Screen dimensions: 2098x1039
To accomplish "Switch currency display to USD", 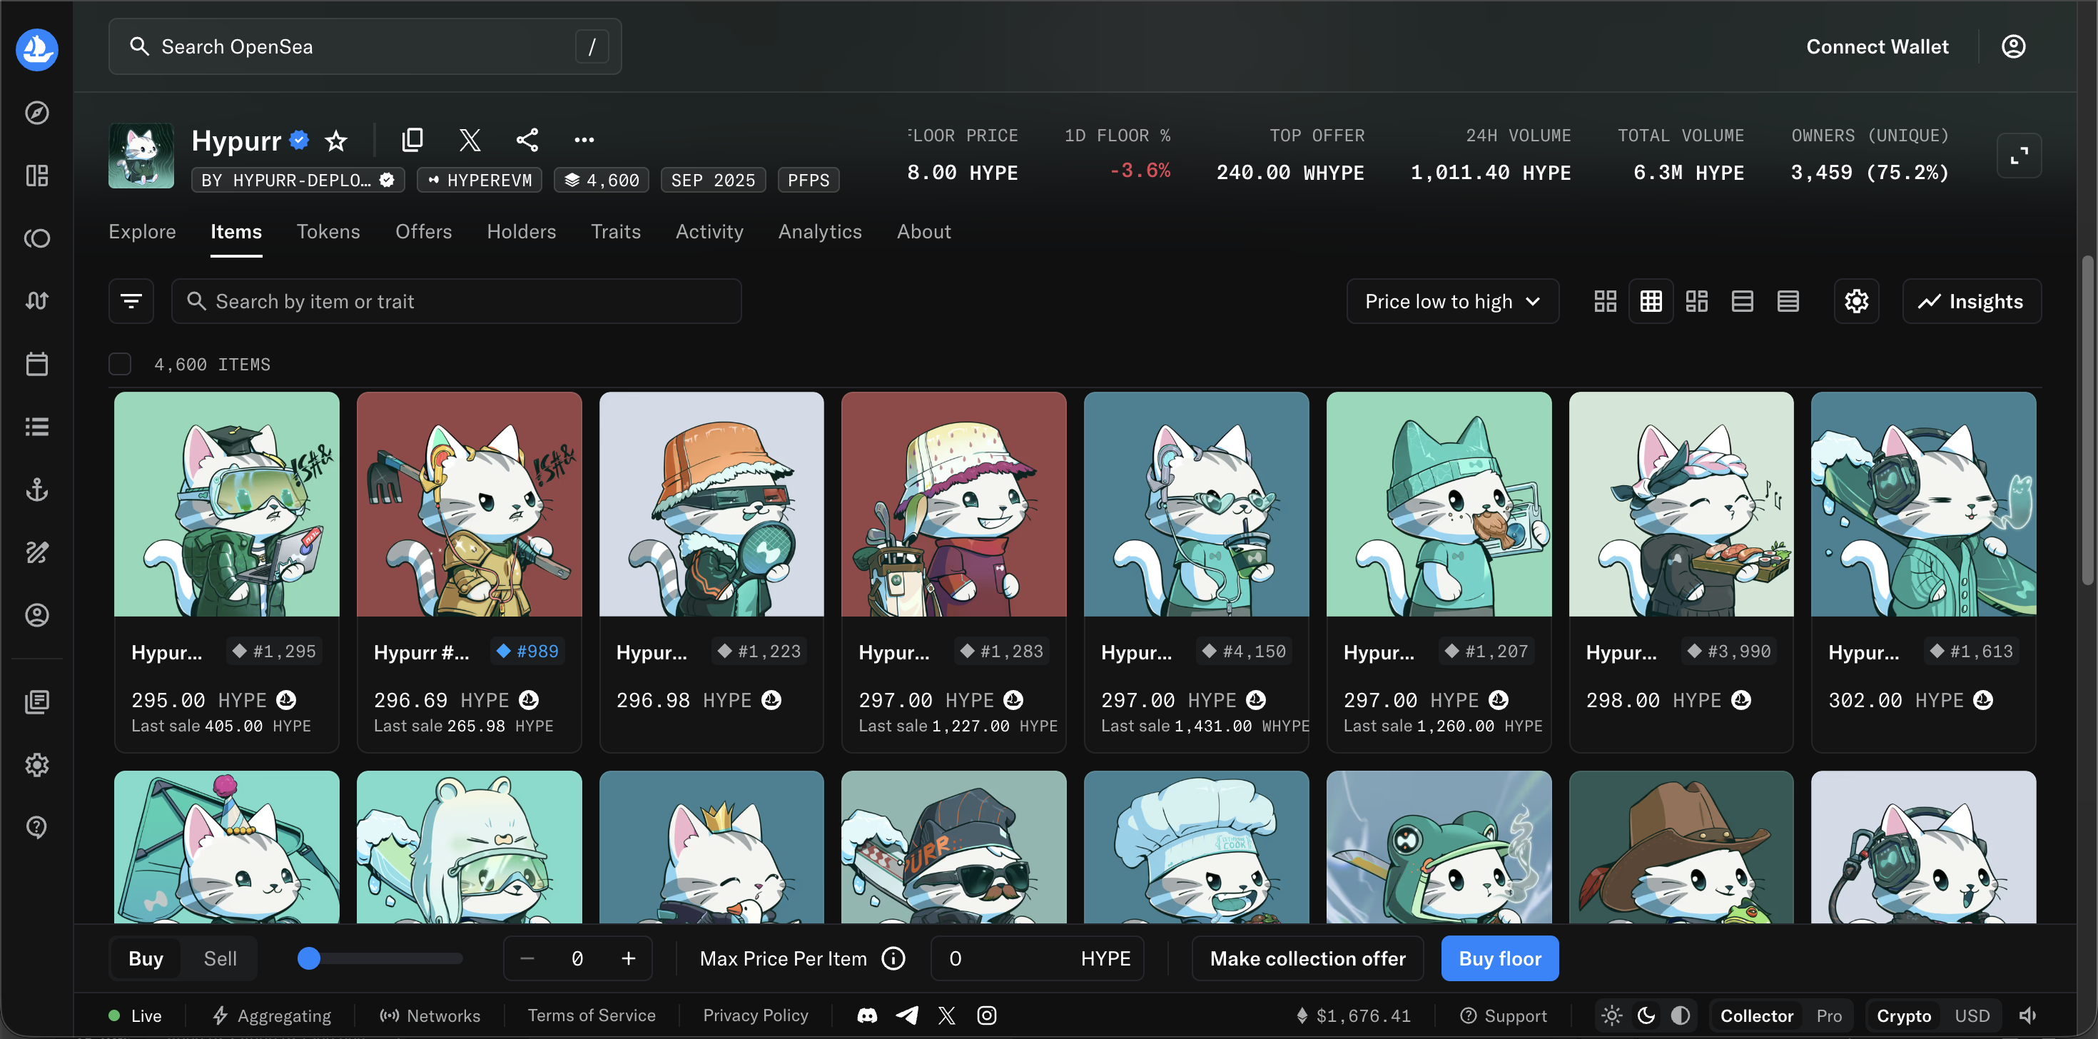I will (x=1972, y=1015).
